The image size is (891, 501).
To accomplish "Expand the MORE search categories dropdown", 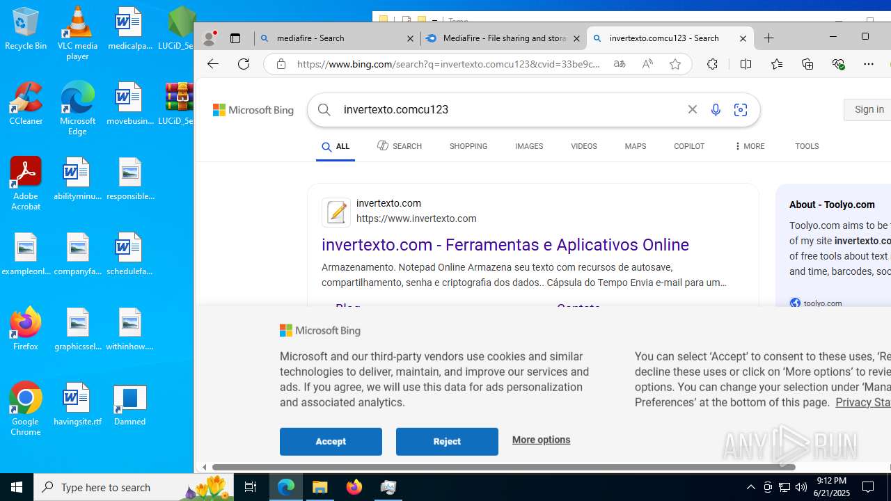I will coord(749,146).
